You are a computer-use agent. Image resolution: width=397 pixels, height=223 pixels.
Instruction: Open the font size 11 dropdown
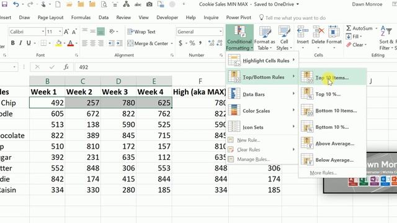click(60, 32)
